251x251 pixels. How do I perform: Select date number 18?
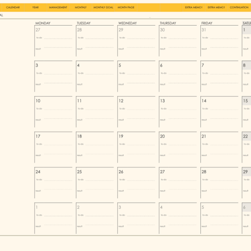coord(80,136)
